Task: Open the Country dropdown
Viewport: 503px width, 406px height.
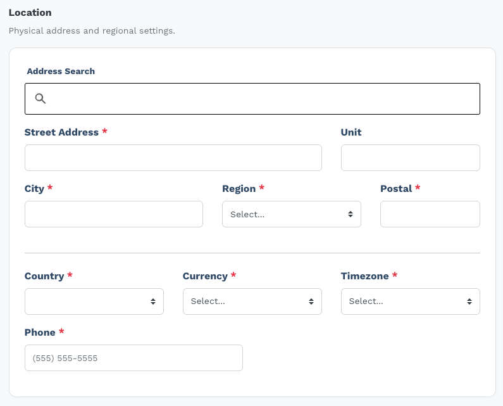Action: pos(94,301)
